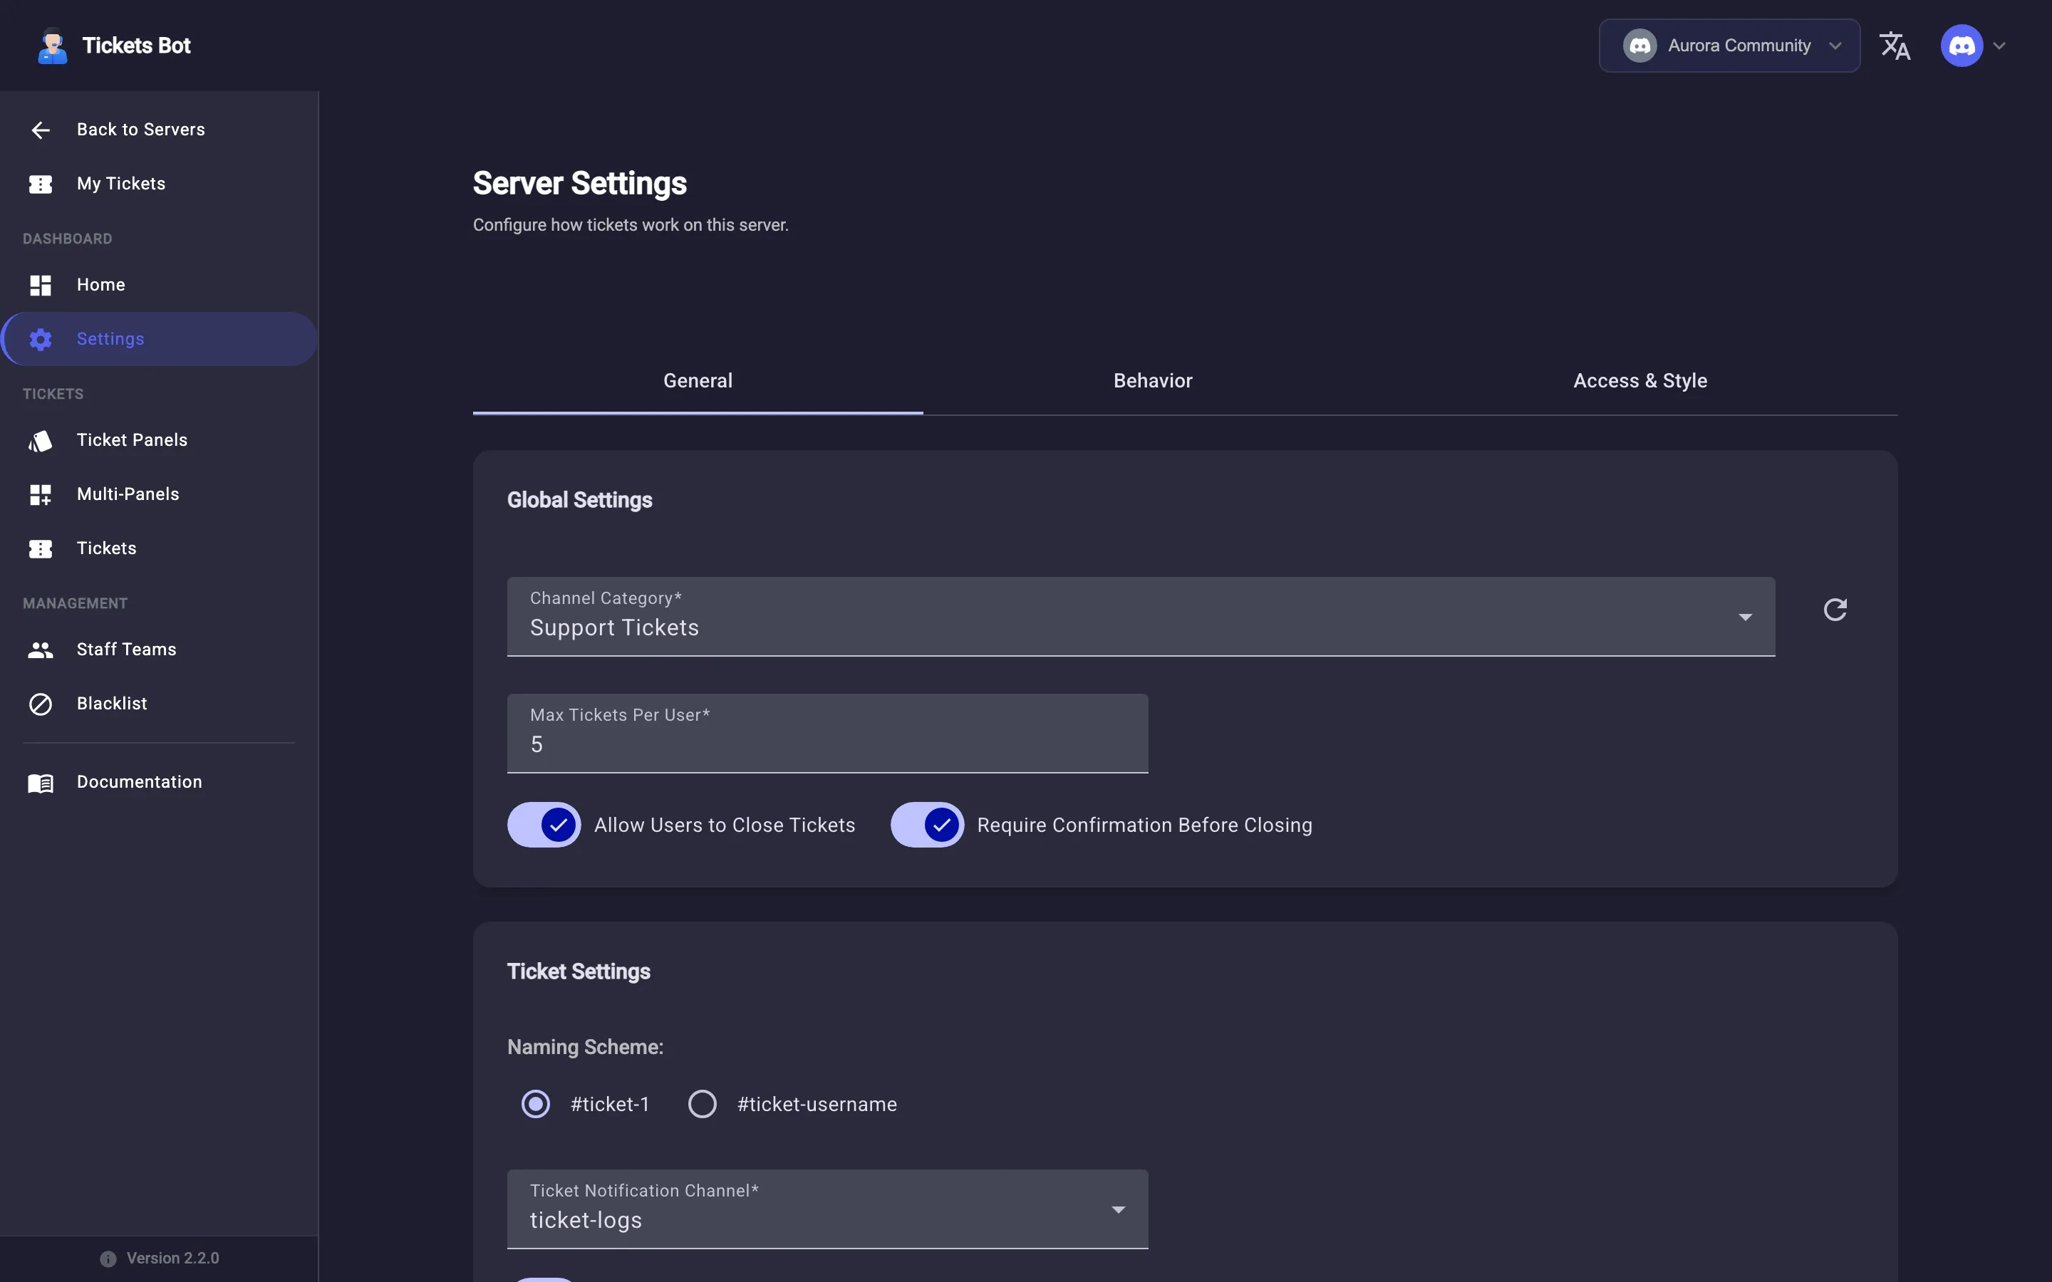
Task: Click the Global Settings heading
Action: click(579, 500)
